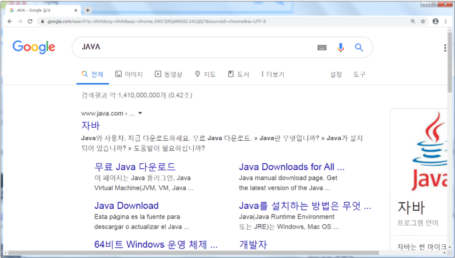Expand the 더보기 menu
This screenshot has height=258, width=455.
(273, 75)
